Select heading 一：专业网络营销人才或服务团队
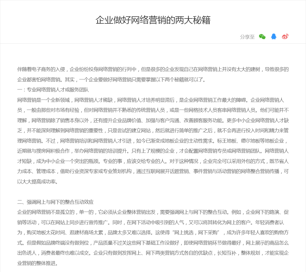This screenshot has height=272, width=306. tap(53, 90)
